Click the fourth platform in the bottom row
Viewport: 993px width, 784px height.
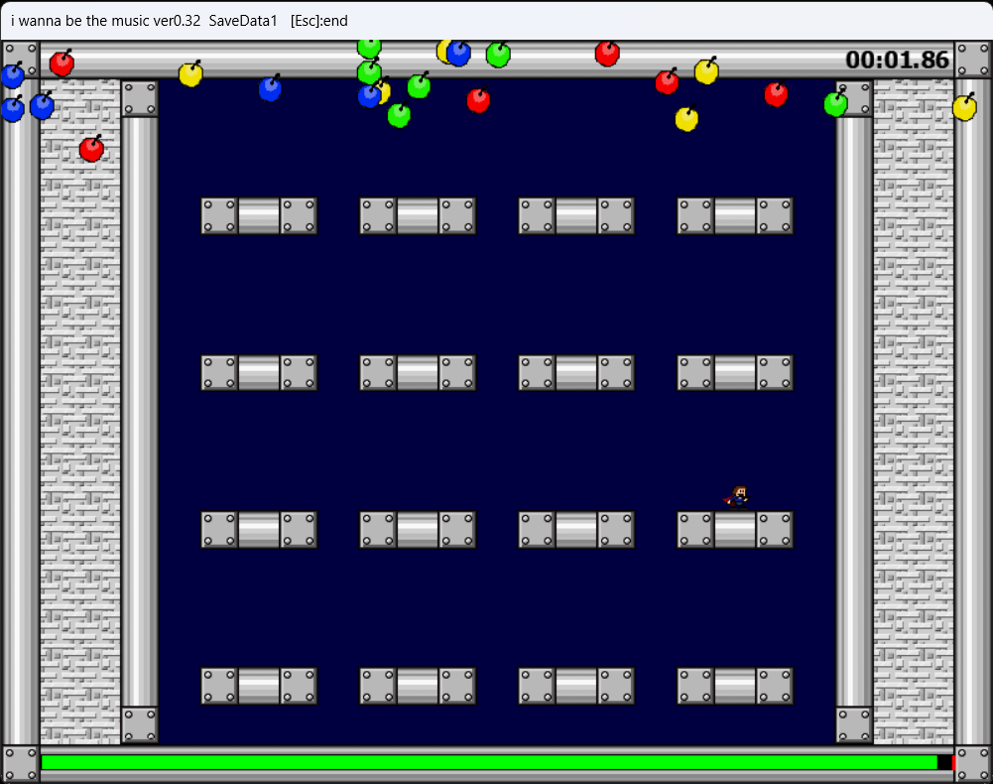735,686
